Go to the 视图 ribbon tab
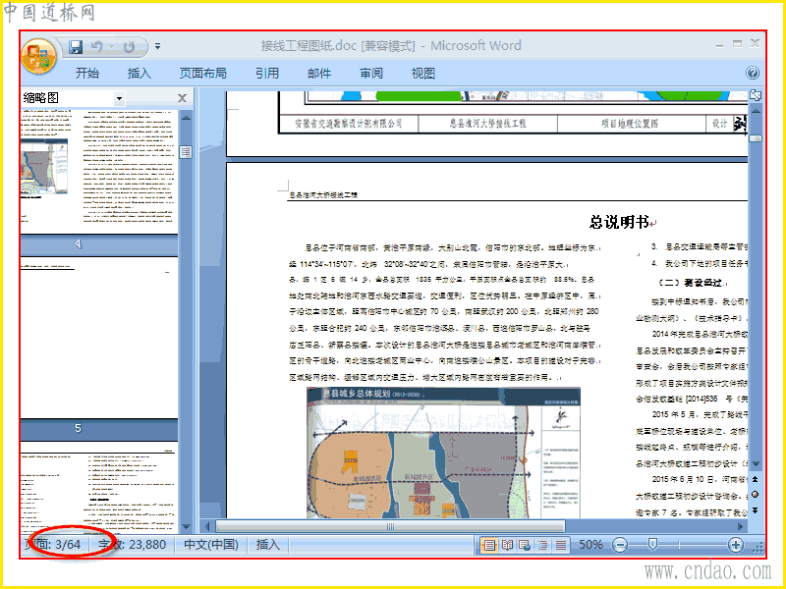This screenshot has height=589, width=786. click(423, 74)
